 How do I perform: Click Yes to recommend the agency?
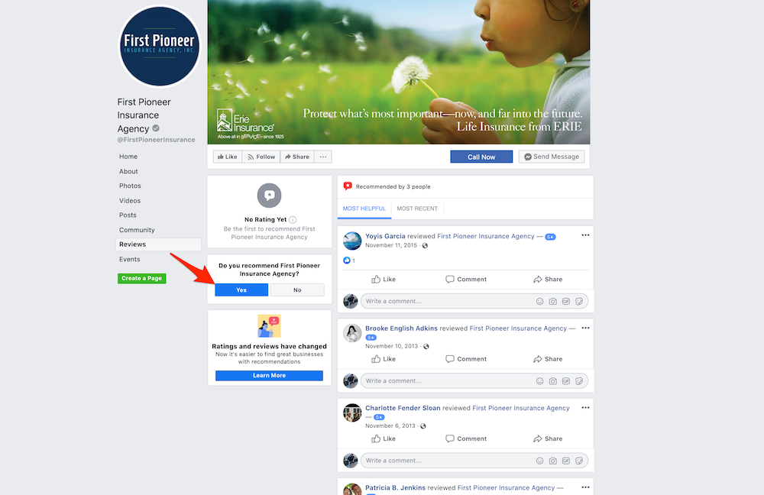click(241, 290)
